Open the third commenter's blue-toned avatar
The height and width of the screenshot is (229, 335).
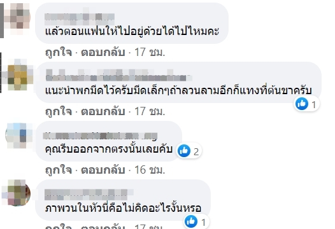tap(18, 135)
